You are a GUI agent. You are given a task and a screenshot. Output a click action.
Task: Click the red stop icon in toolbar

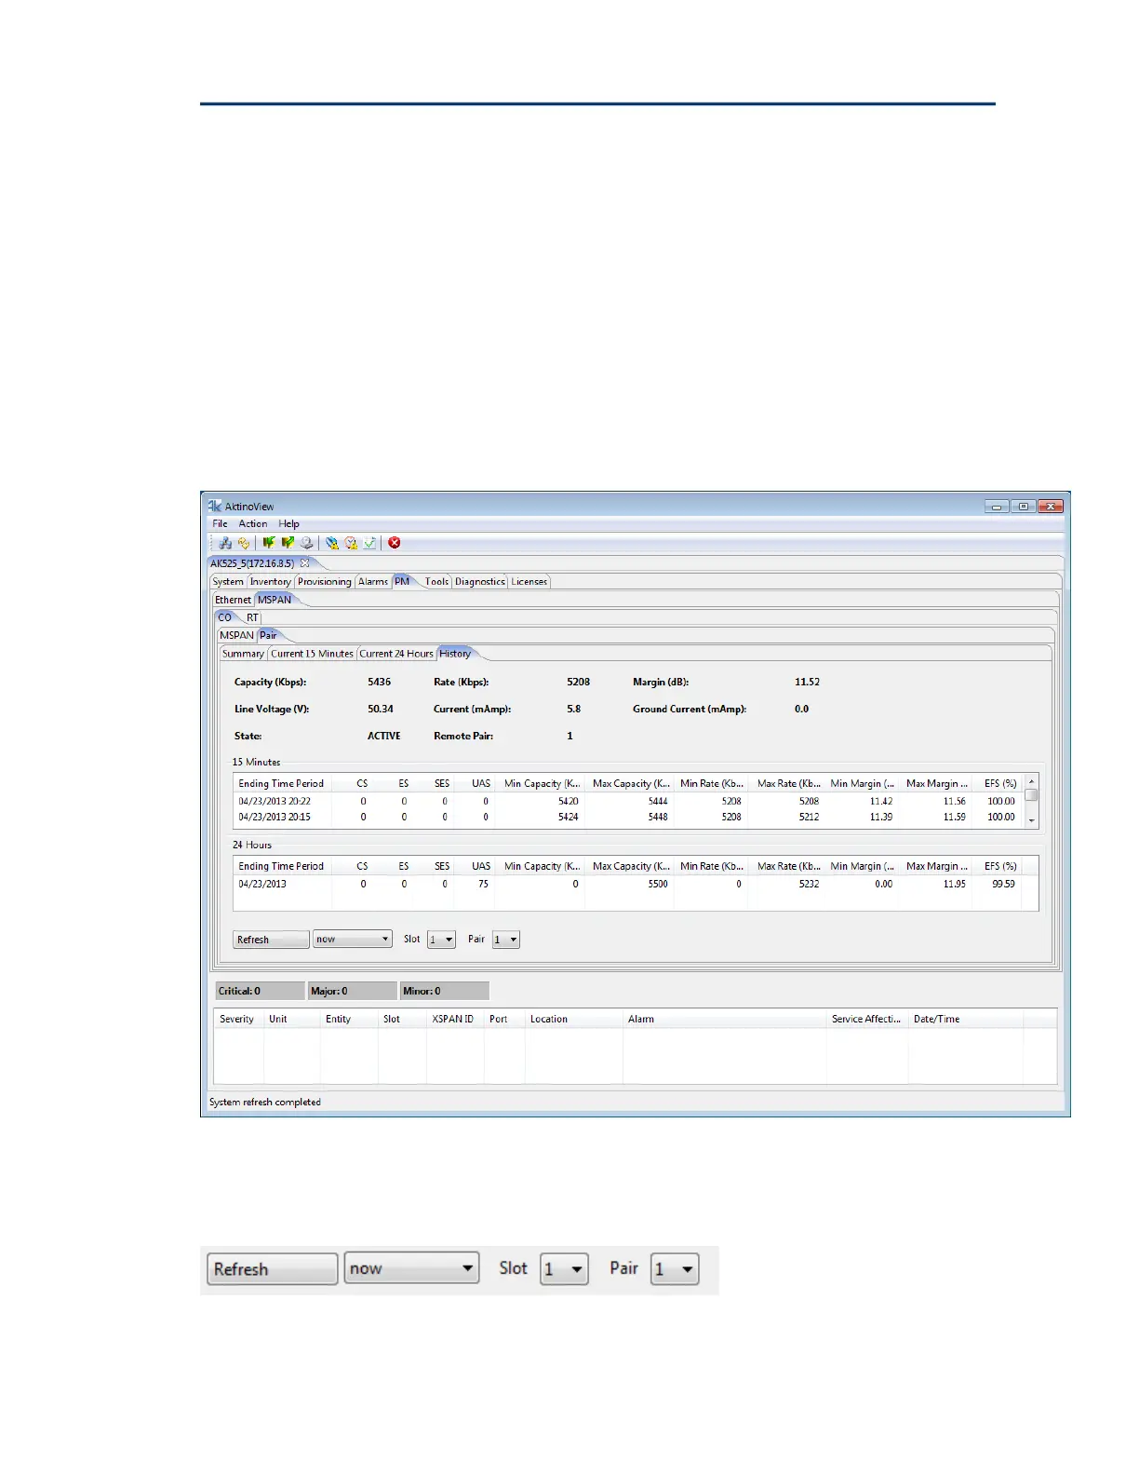[x=395, y=543]
